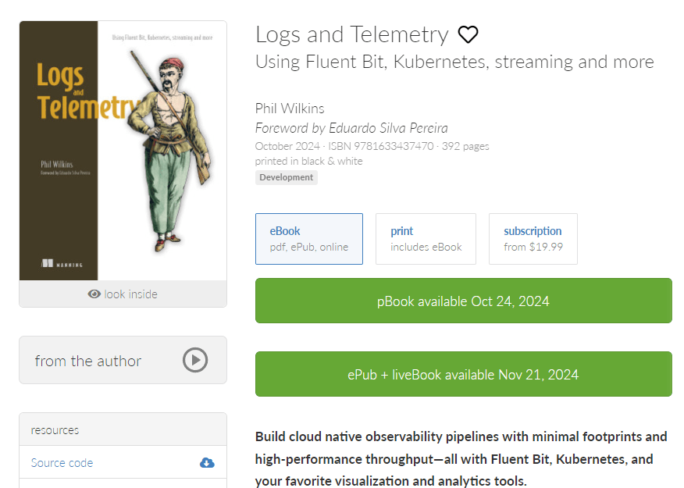Choose the subscription option from $19.99
684x488 pixels.
tap(533, 238)
